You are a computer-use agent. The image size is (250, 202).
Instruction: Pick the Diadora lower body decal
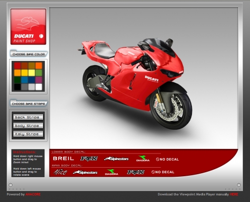143,159
